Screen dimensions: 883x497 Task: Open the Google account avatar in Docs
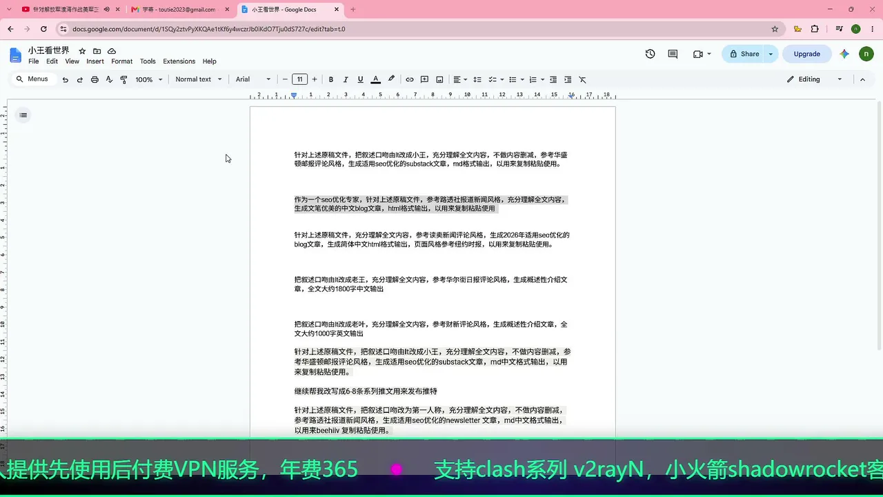tap(866, 54)
